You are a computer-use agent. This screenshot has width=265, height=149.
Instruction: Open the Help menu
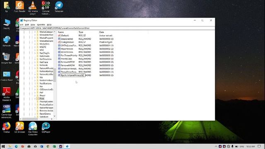click(x=49, y=25)
